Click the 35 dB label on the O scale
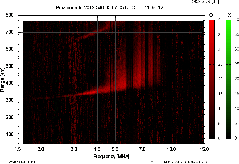The width and height of the screenshot is (239, 164). 220,35
